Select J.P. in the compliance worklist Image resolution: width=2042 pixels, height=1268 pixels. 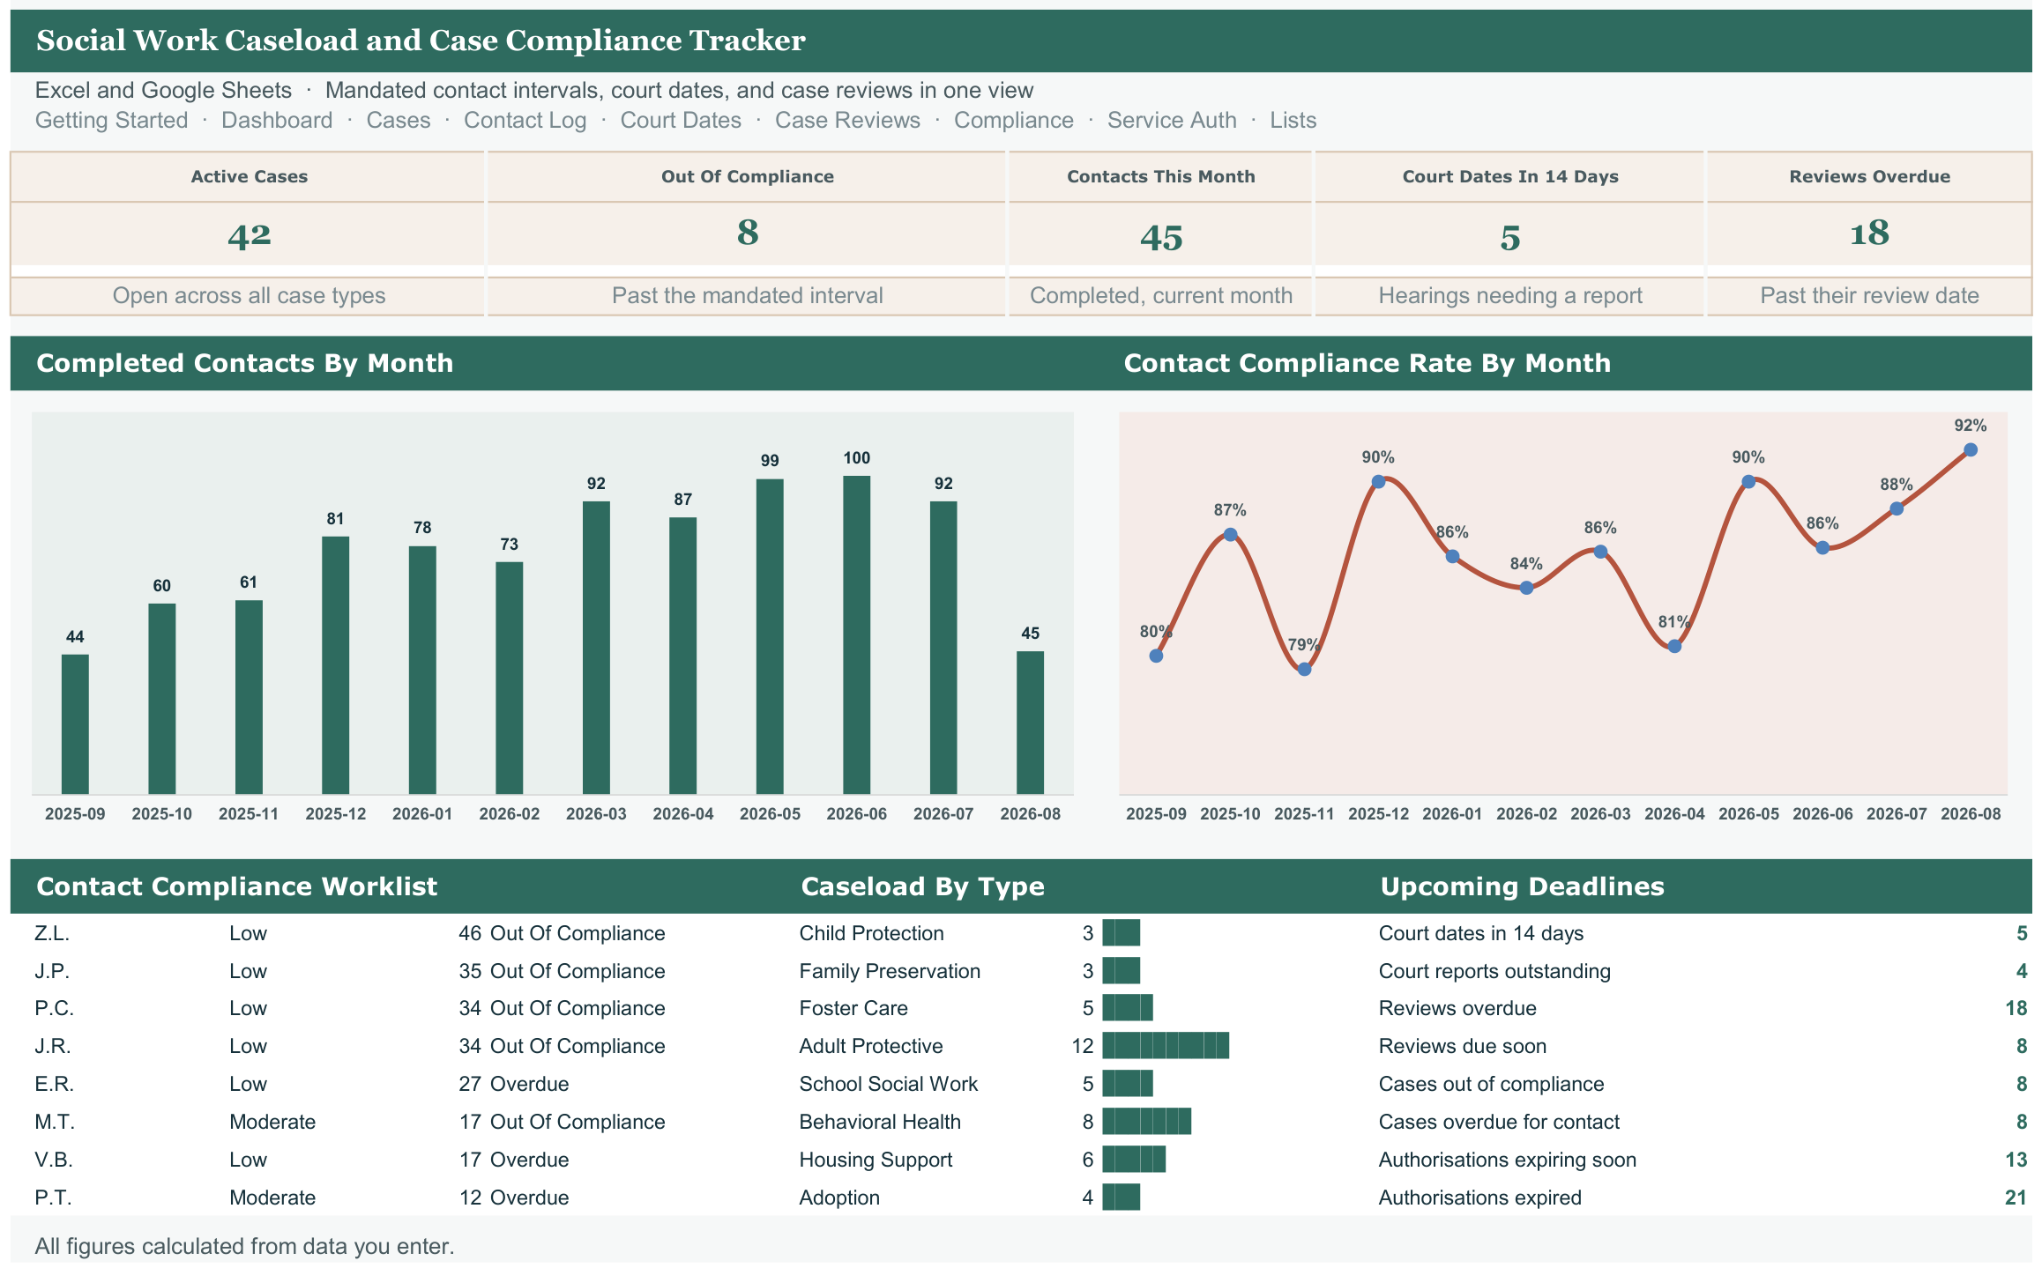[x=52, y=971]
